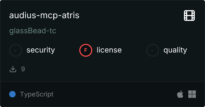
Task: Click the red F license grade badge
Action: (x=86, y=50)
